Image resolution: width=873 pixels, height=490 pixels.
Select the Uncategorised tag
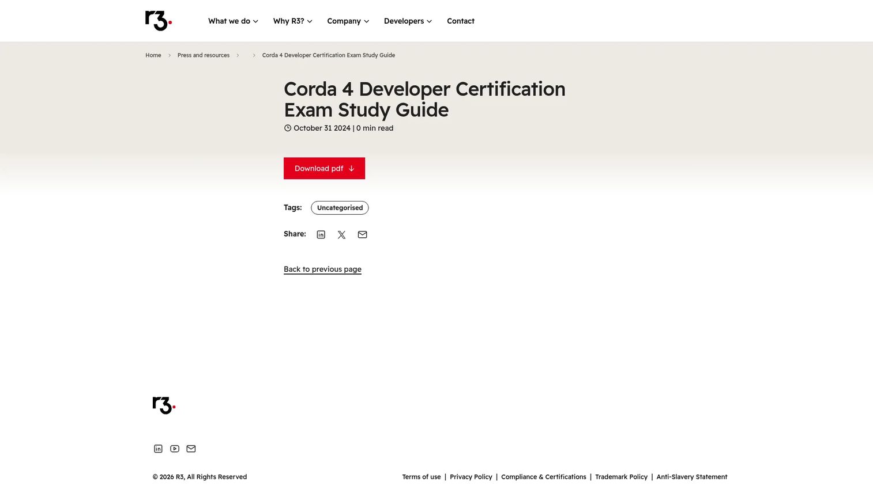coord(340,208)
